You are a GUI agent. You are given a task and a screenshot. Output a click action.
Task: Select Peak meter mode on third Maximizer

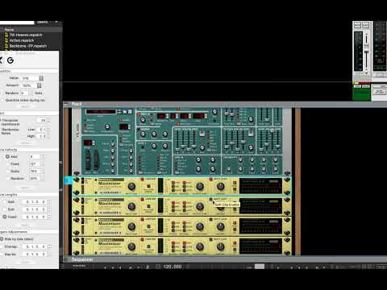(x=235, y=223)
